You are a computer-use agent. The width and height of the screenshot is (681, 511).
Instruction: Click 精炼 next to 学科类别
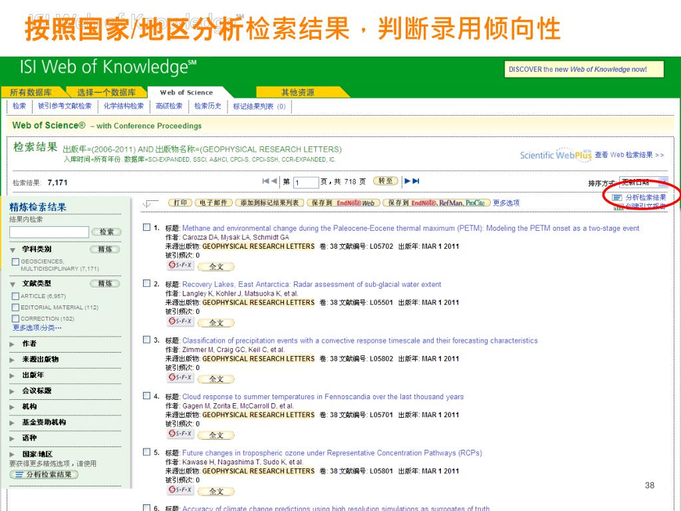coord(104,250)
